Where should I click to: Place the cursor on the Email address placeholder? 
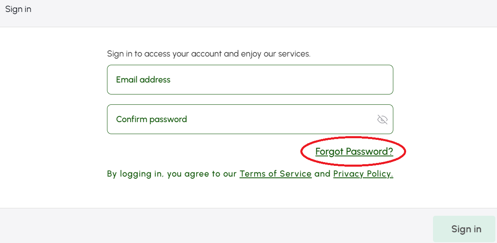pyautogui.click(x=143, y=80)
